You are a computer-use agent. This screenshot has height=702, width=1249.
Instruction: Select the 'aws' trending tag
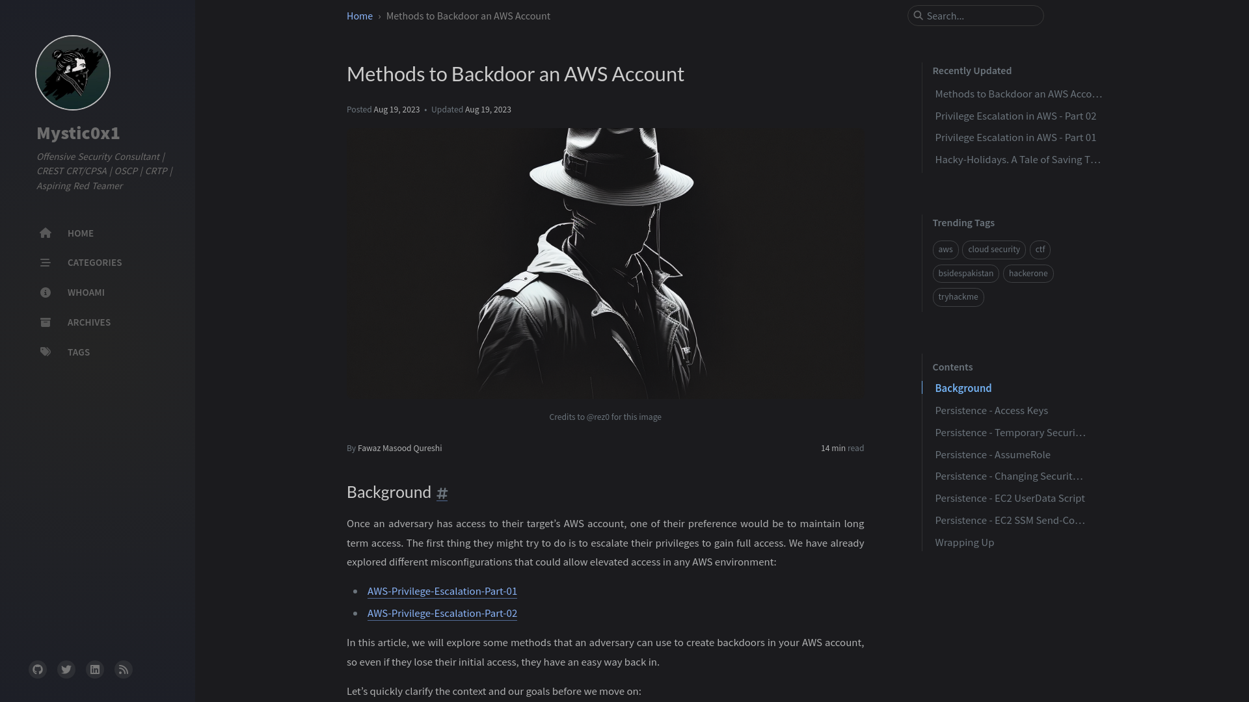[x=945, y=248]
